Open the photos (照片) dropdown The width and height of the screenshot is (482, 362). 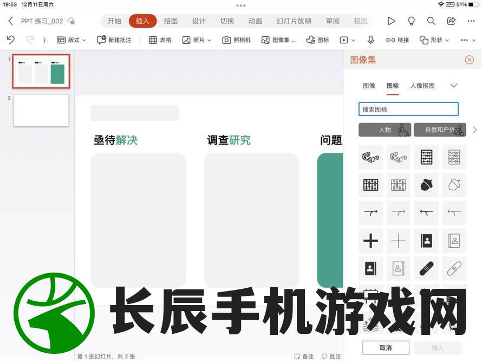pos(197,40)
